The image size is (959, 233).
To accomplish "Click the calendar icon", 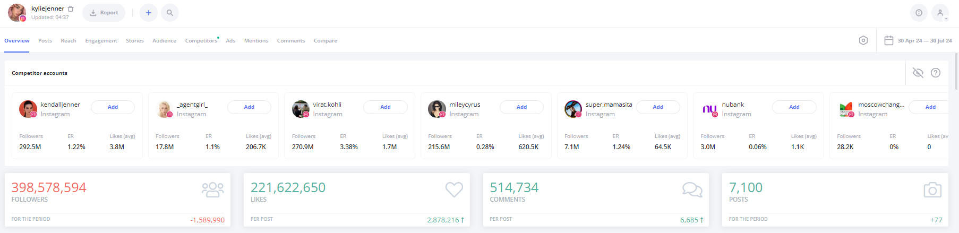I will pos(888,40).
